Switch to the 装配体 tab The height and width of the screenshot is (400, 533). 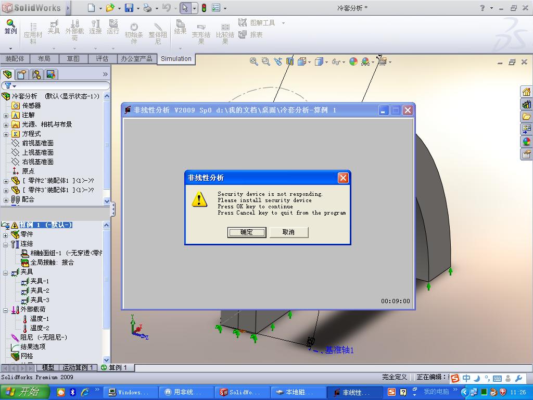(15, 59)
